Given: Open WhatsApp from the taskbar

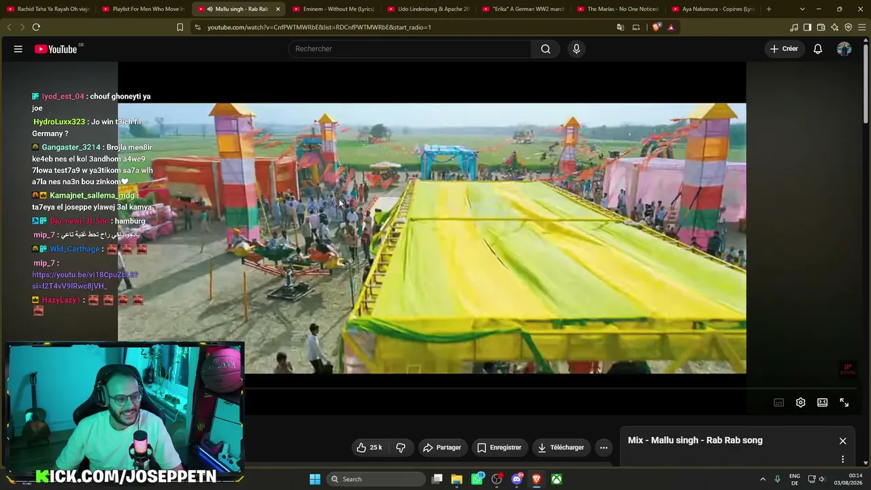Looking at the screenshot, I should [477, 479].
